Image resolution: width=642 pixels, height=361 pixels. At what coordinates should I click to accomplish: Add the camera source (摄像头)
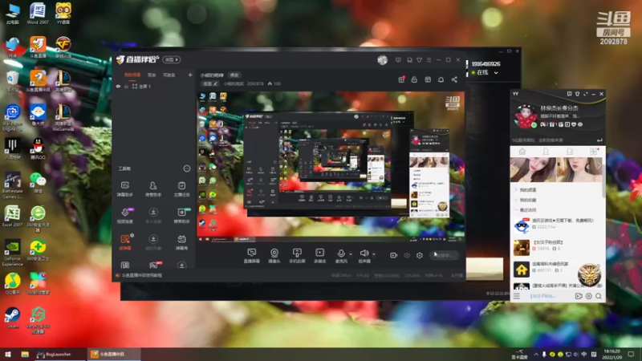(x=274, y=255)
